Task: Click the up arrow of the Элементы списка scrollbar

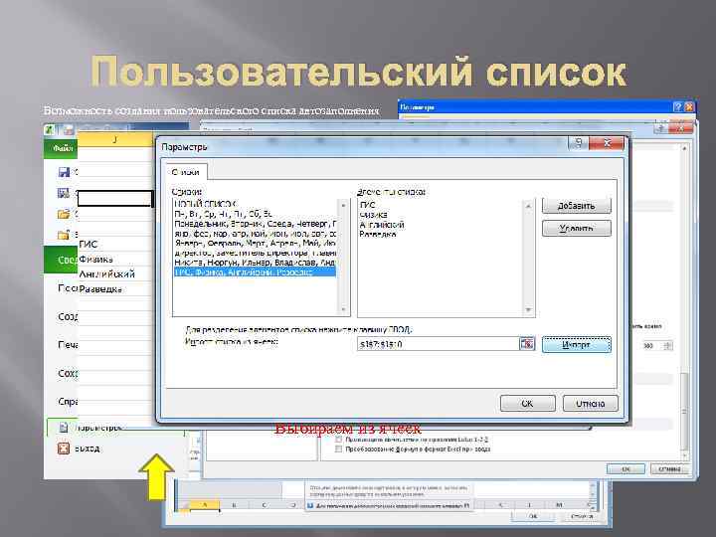Action: [x=528, y=207]
